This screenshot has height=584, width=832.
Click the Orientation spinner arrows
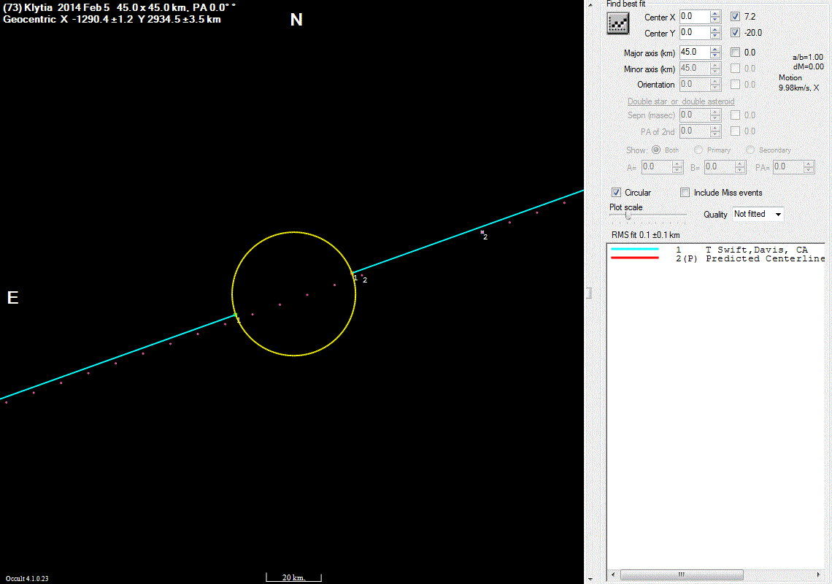click(715, 84)
